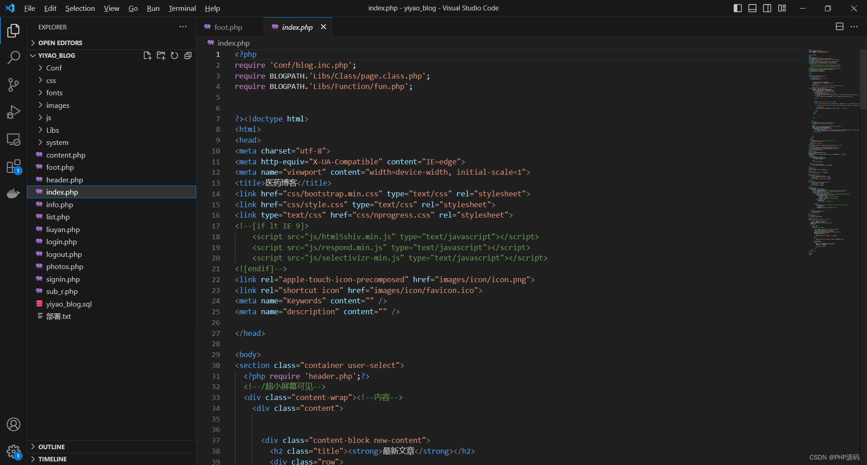867x465 pixels.
Task: Refresh the Explorer file tree
Action: click(x=174, y=56)
